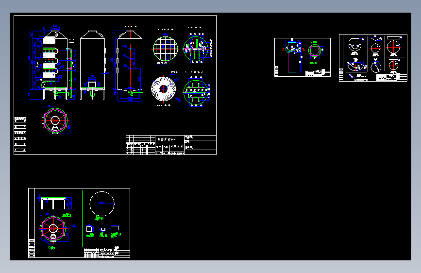Viewport: 421px width, 273px height.
Task: Select the small rectangular section profile
Action: click(x=115, y=228)
